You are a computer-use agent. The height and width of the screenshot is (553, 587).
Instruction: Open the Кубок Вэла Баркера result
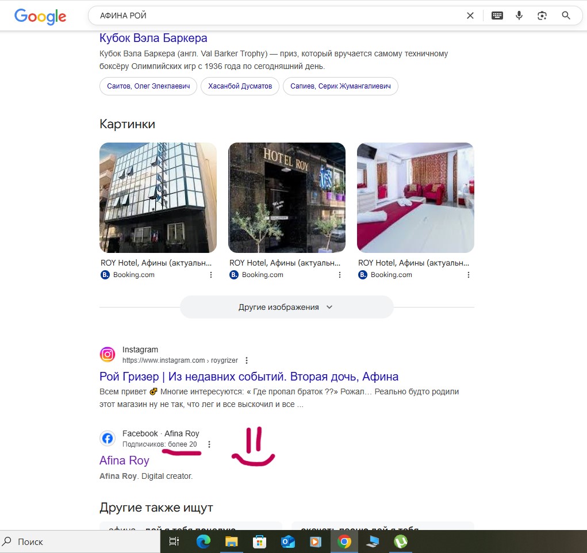tap(153, 38)
